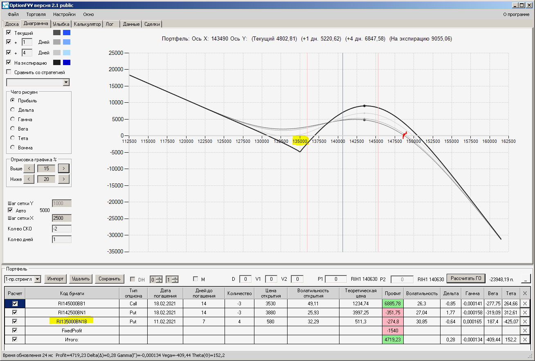Toggle the Авто grid step checkbox

point(11,210)
